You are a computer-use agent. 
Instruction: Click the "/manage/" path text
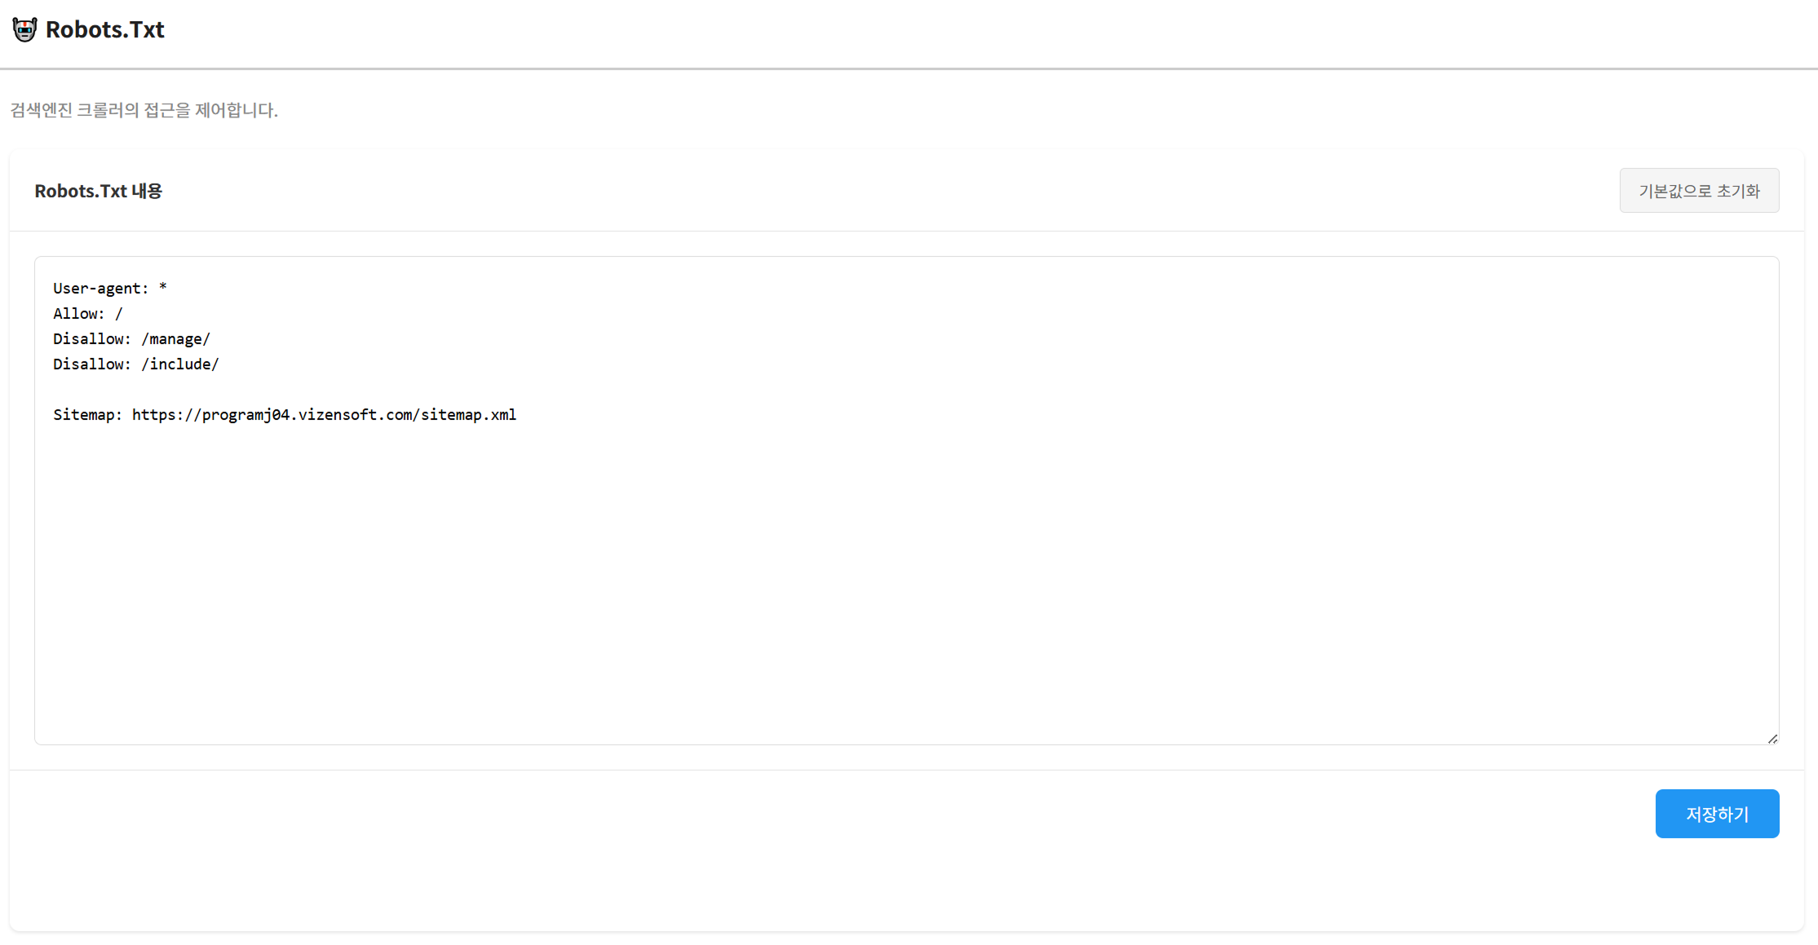175,339
